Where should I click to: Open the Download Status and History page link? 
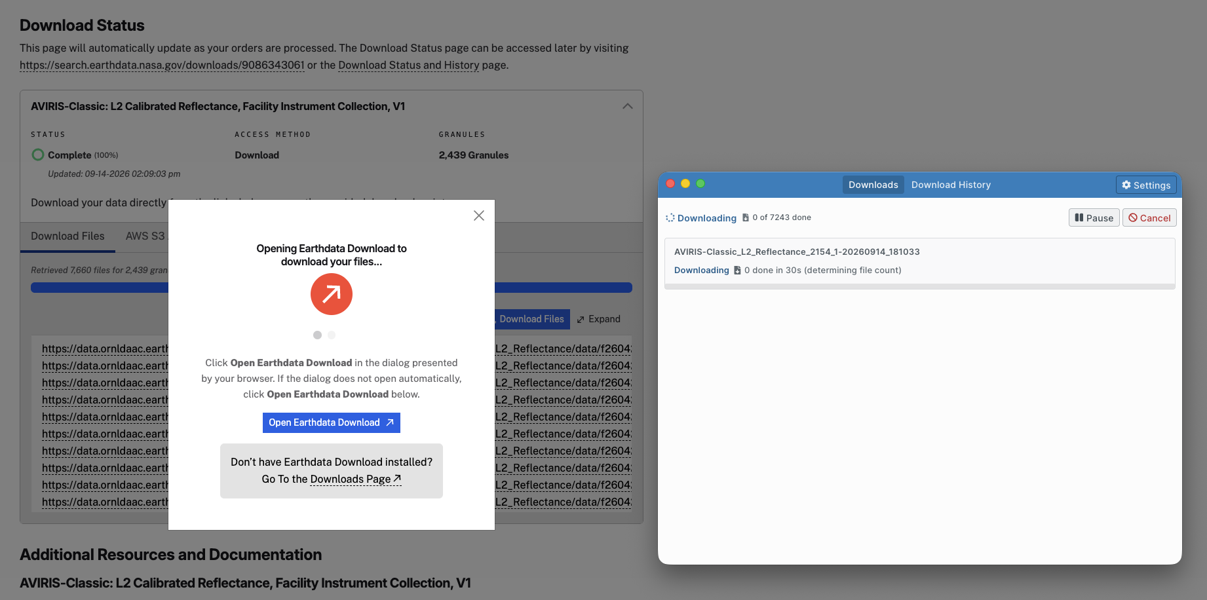tap(409, 65)
